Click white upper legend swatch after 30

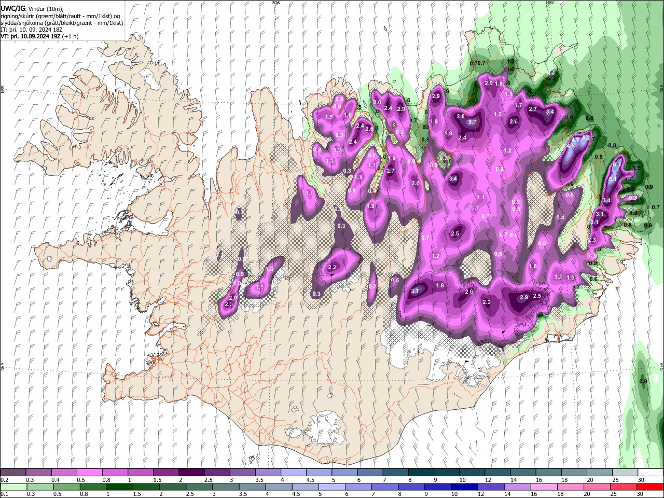650,473
